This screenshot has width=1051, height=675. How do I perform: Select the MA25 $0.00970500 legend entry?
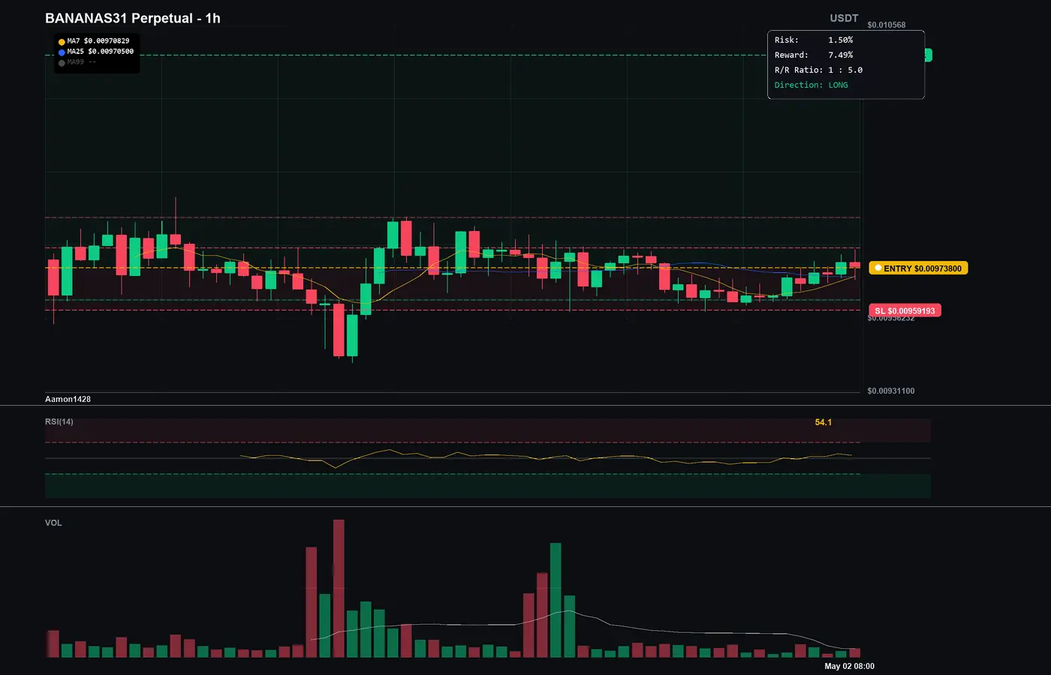tap(96, 52)
